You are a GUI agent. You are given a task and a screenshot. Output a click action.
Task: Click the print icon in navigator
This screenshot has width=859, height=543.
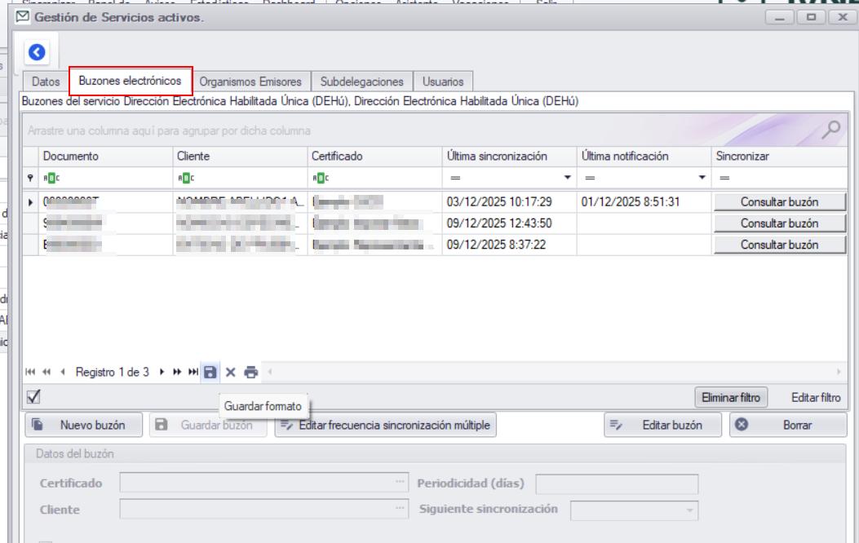250,372
